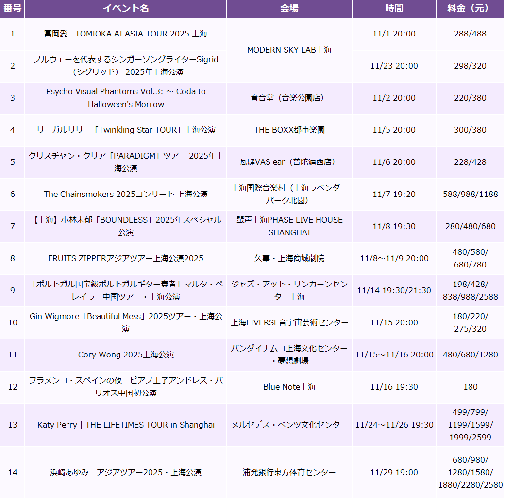Click the イベント名 column header
Image resolution: width=505 pixels, height=499 pixels.
[x=125, y=9]
